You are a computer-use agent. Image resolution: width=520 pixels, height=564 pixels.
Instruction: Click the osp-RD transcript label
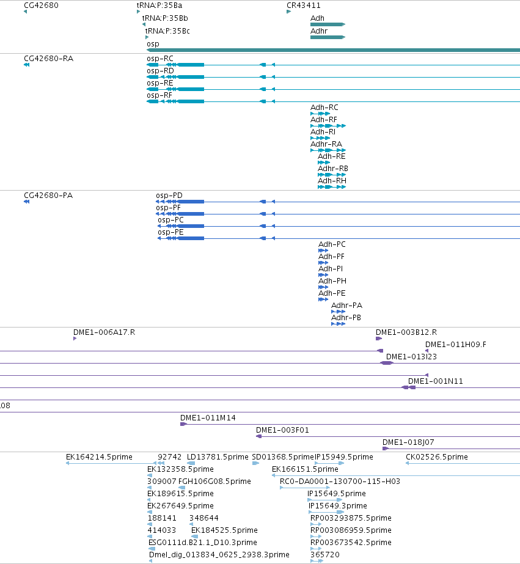coord(160,71)
